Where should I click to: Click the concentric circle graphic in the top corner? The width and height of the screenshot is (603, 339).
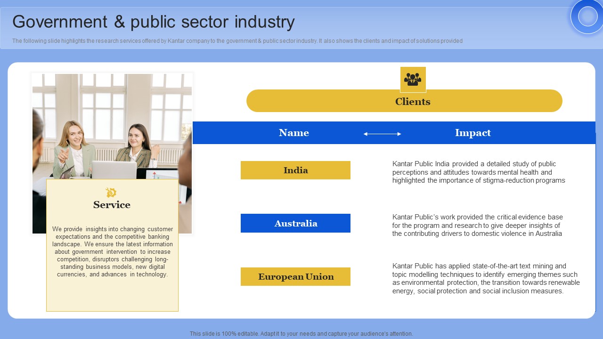click(x=587, y=17)
